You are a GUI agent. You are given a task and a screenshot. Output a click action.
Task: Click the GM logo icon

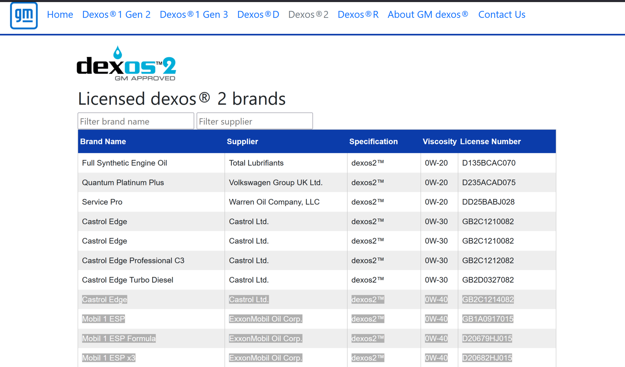click(24, 15)
